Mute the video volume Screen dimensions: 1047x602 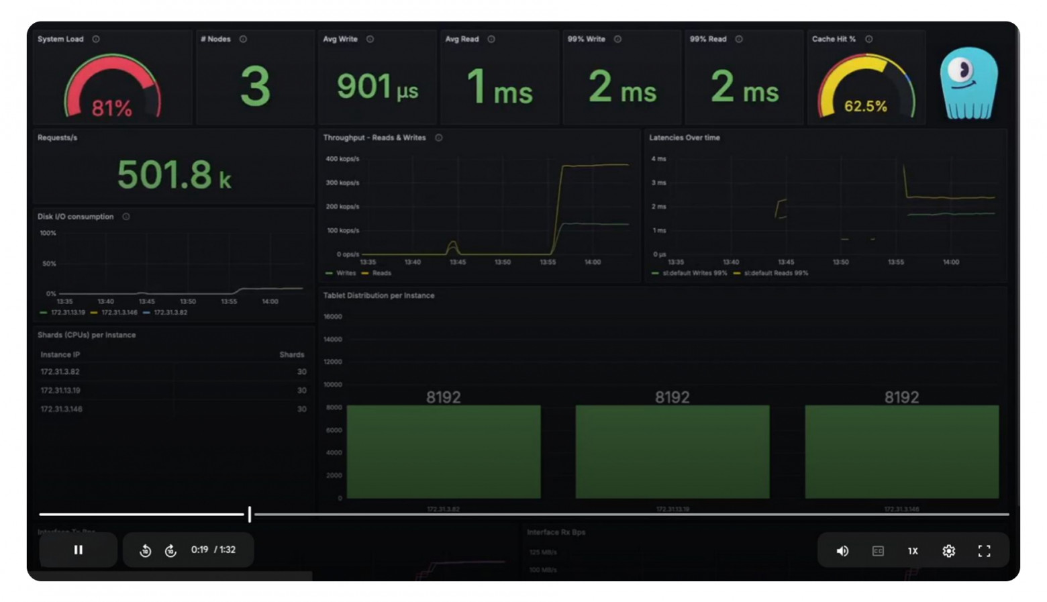842,550
